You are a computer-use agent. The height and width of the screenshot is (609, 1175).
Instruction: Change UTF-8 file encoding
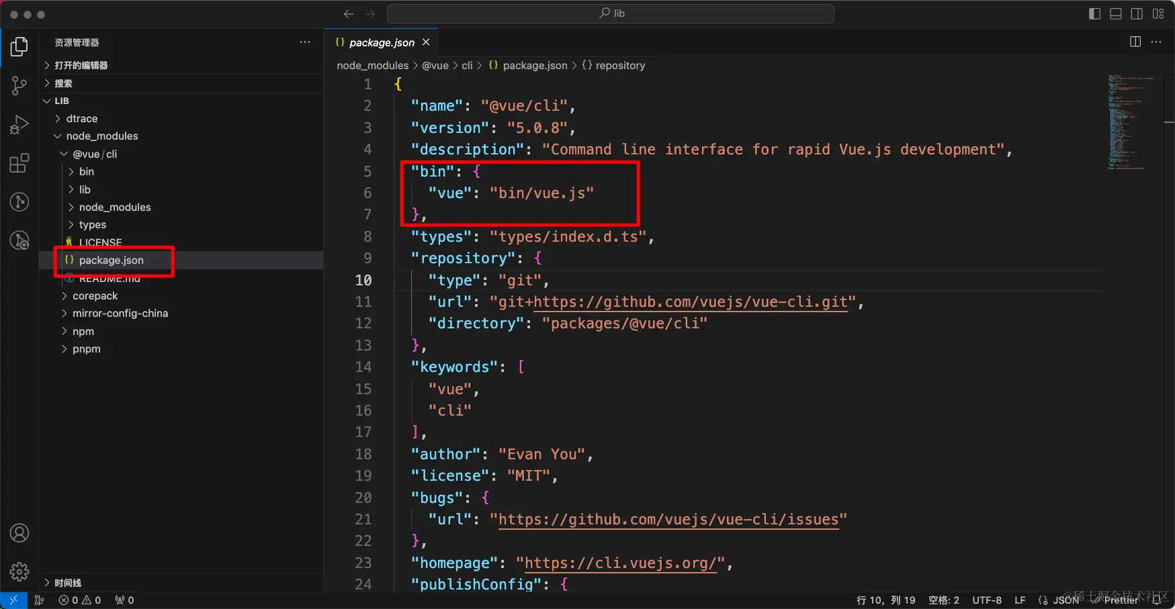987,600
